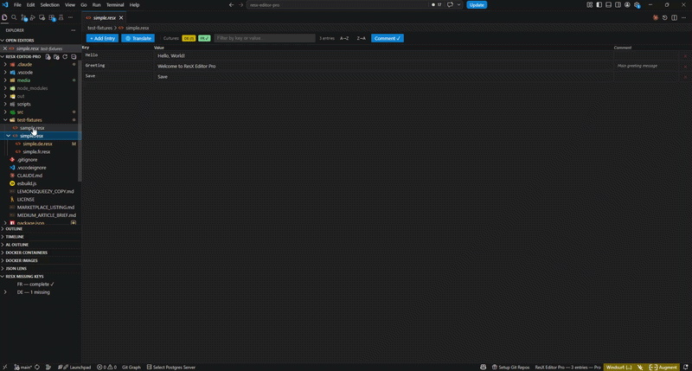Open the Selection menu
The height and width of the screenshot is (371, 692).
pos(50,5)
